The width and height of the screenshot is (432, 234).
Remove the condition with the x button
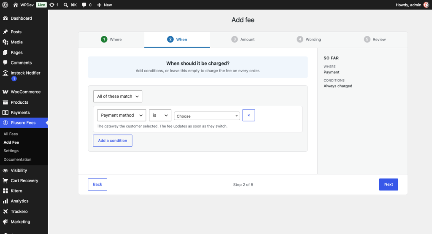pyautogui.click(x=248, y=116)
